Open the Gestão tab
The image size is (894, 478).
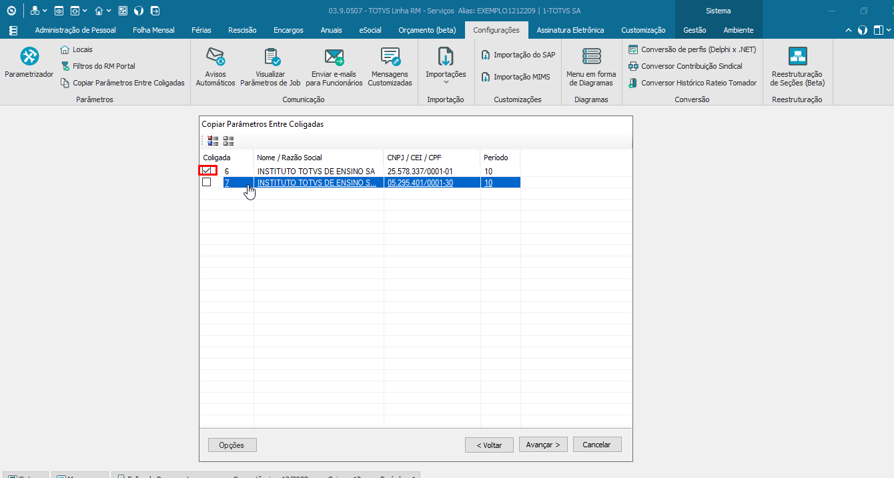[x=695, y=30]
